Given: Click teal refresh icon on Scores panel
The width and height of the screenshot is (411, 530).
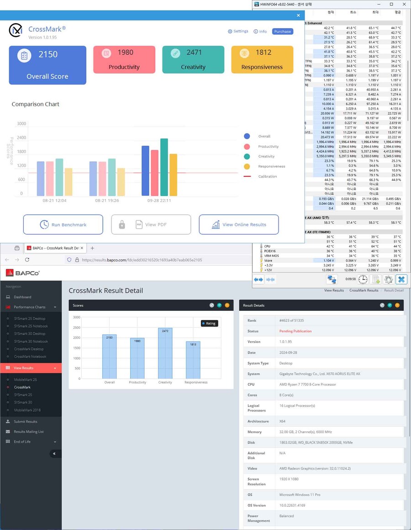Looking at the screenshot, I should [219, 305].
